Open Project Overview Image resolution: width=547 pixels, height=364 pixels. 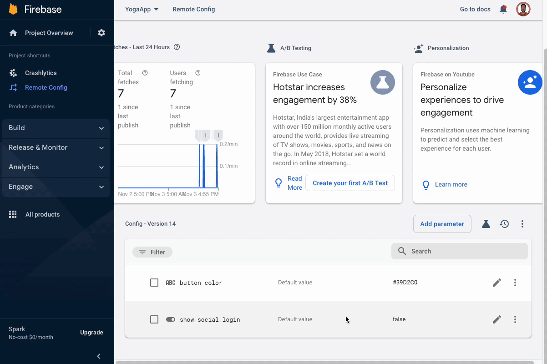pos(49,33)
